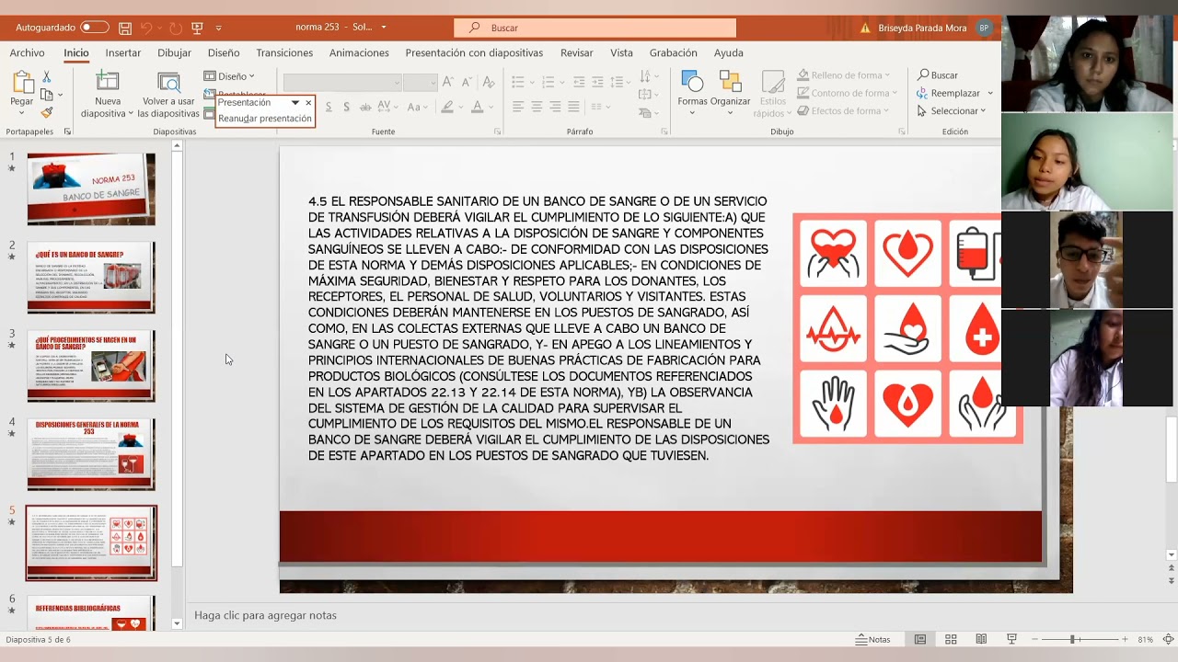
Task: Toggle justify text alignment
Action: 573,107
